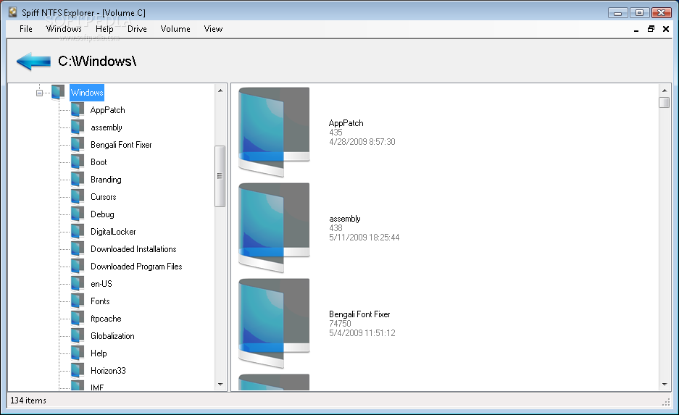Collapse the Windows tree node

click(39, 93)
